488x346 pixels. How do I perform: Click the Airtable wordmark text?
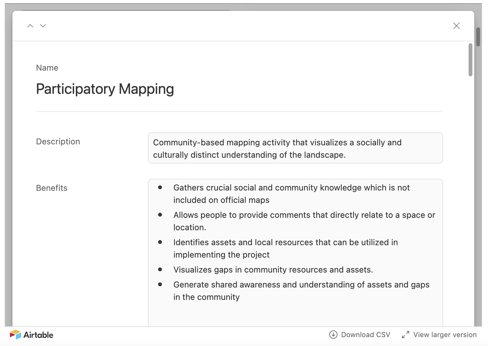pyautogui.click(x=38, y=335)
